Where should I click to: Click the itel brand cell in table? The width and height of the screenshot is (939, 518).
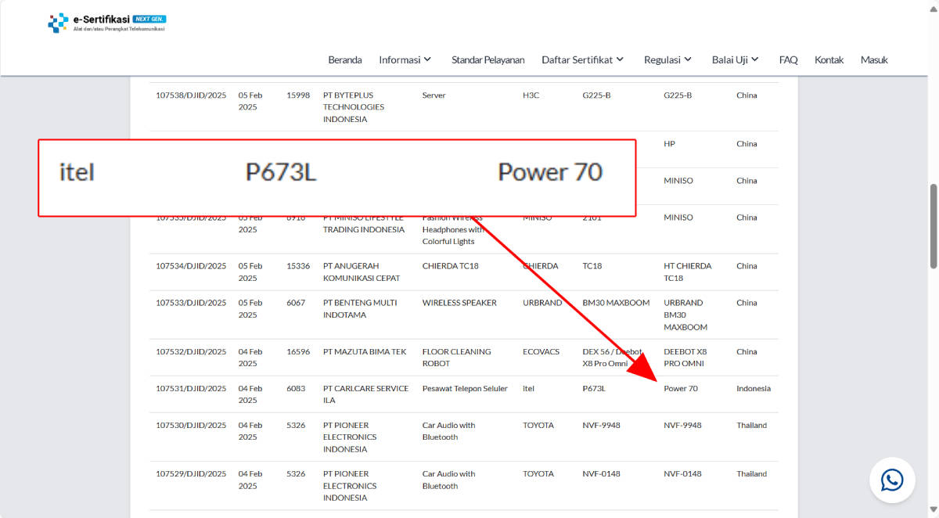pos(528,389)
